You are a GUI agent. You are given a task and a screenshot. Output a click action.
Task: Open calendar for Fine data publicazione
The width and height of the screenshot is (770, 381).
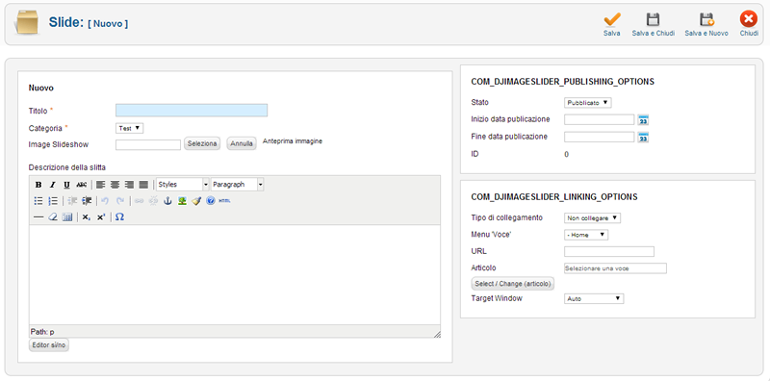[x=643, y=138]
